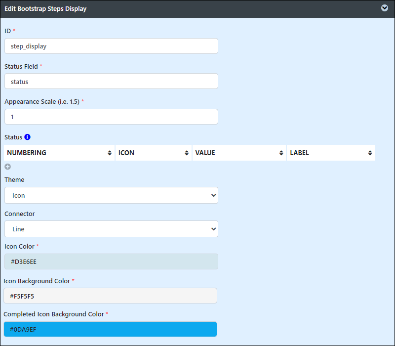Click the Edit Bootstrap Steps Display title
Screen dimensions: 395x346
(x=45, y=9)
